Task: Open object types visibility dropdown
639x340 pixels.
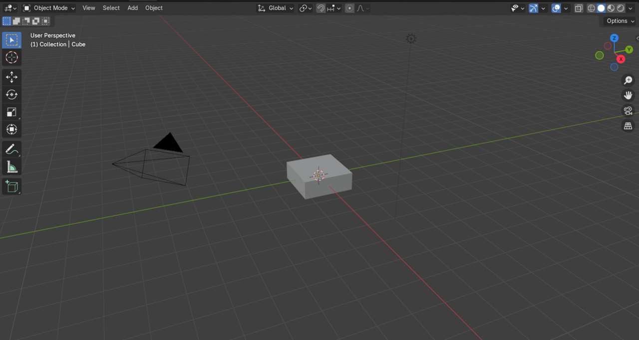Action: [518, 8]
